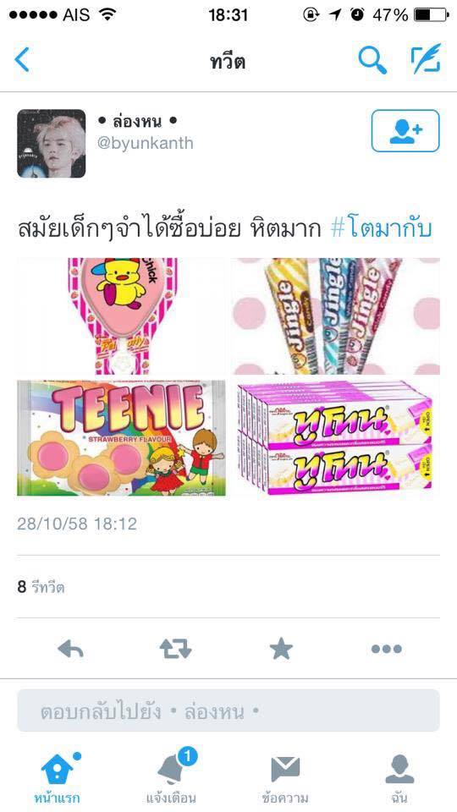Screen dimensions: 457x812
Task: Tap the back arrow icon
Action: tap(22, 59)
